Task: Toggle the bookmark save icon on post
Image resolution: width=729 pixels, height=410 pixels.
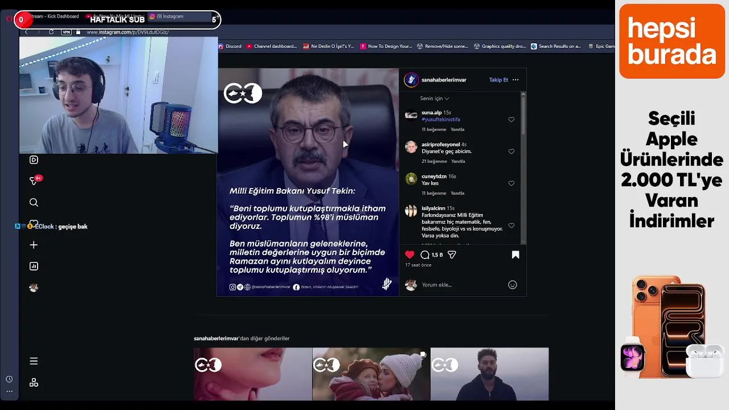Action: (515, 255)
